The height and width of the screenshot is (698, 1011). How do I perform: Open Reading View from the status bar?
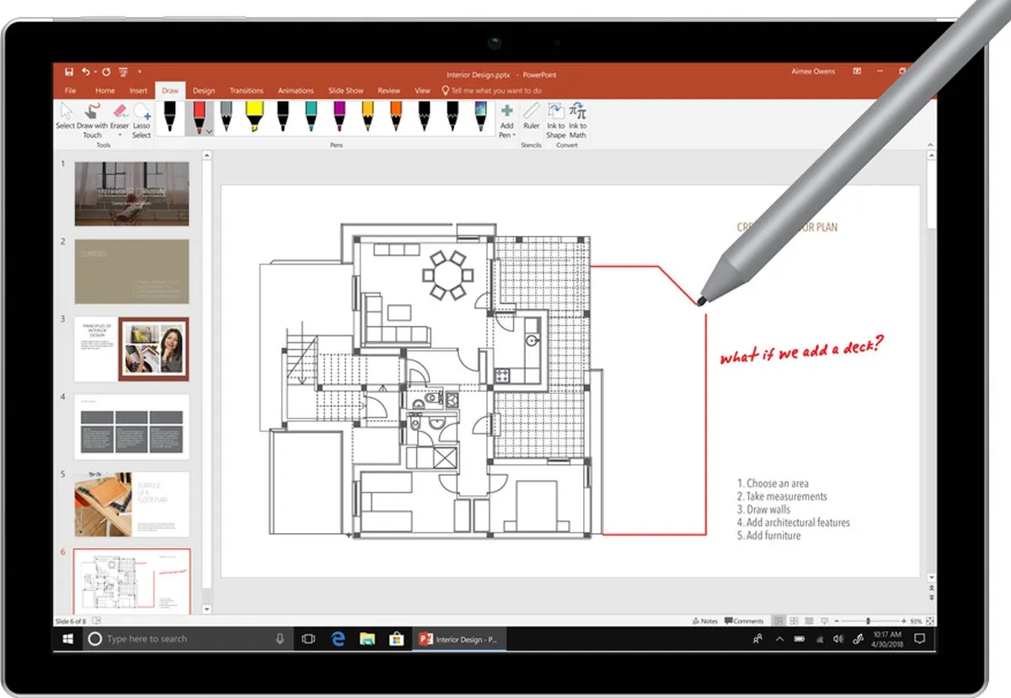point(808,621)
